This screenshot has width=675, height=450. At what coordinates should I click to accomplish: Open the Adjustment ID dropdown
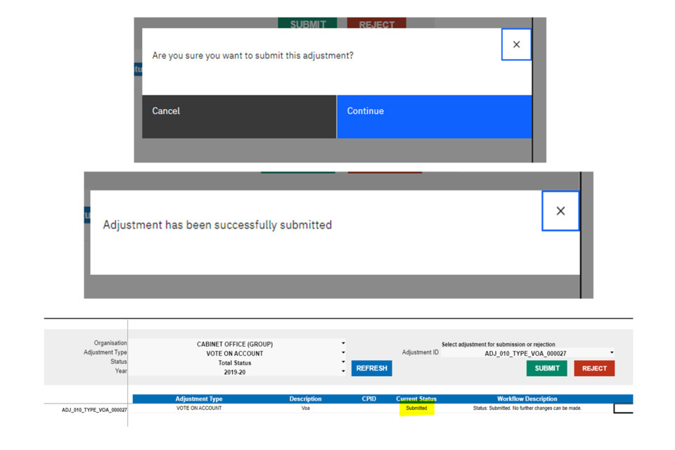tap(611, 353)
